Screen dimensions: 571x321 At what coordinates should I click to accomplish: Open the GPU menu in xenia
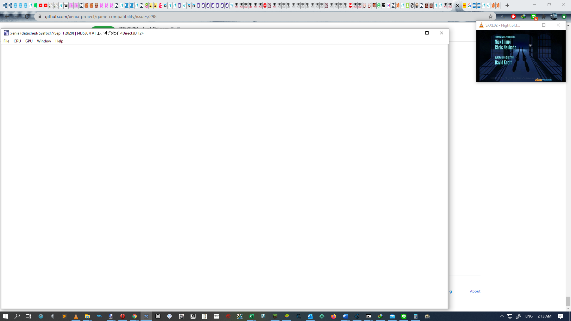29,41
